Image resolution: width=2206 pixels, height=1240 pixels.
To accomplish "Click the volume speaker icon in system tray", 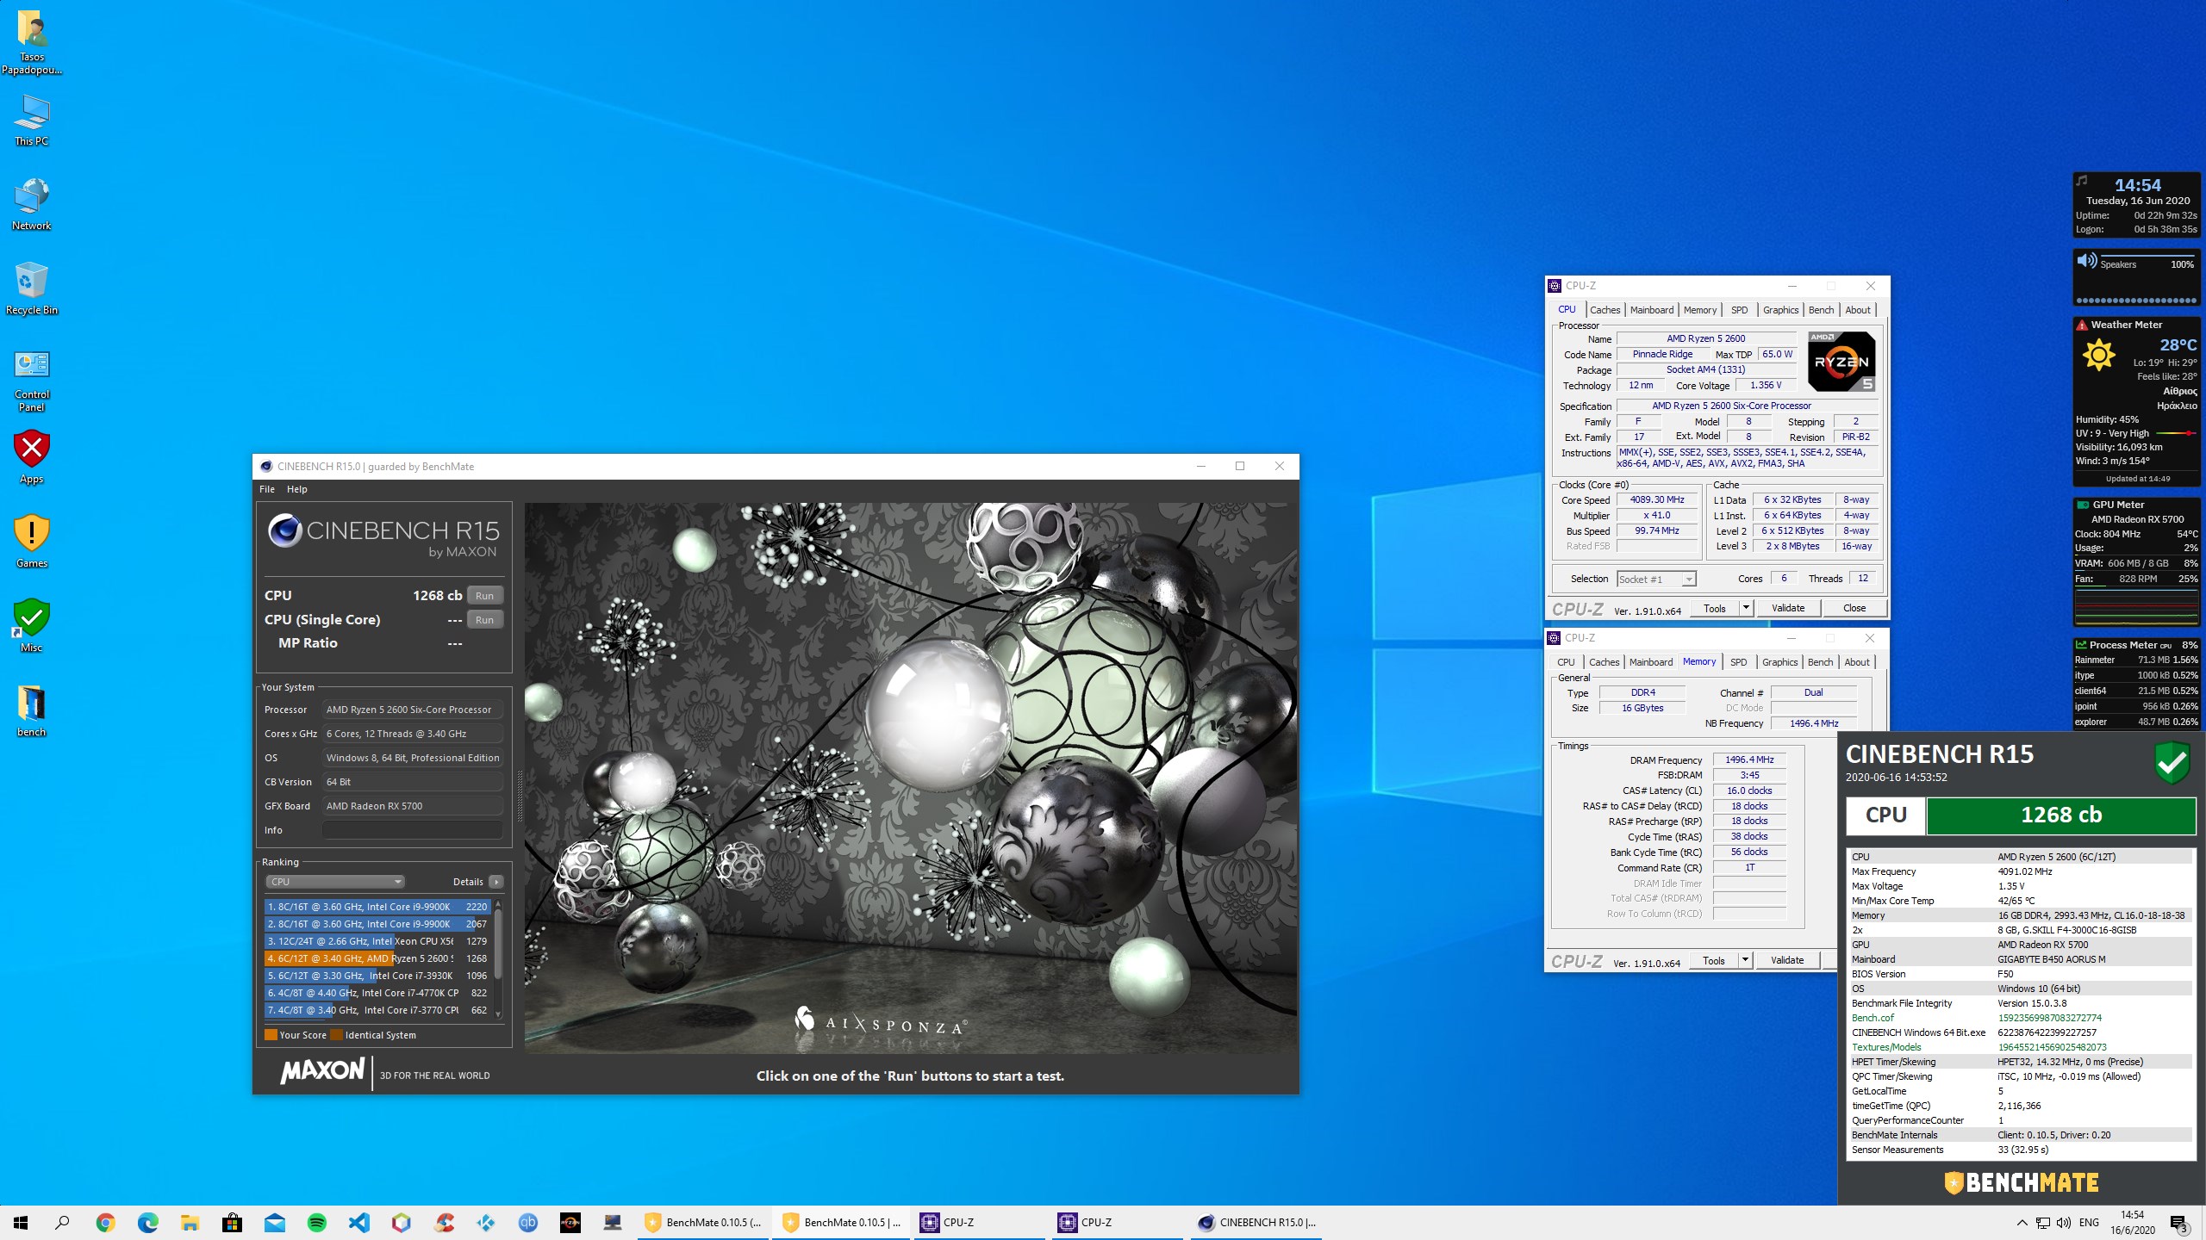I will [2064, 1223].
